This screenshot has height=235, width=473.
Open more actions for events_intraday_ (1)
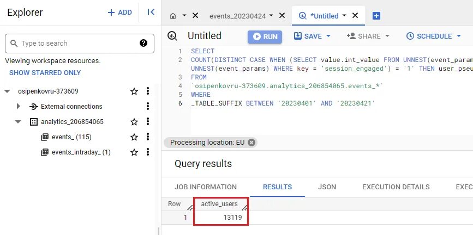click(x=147, y=152)
